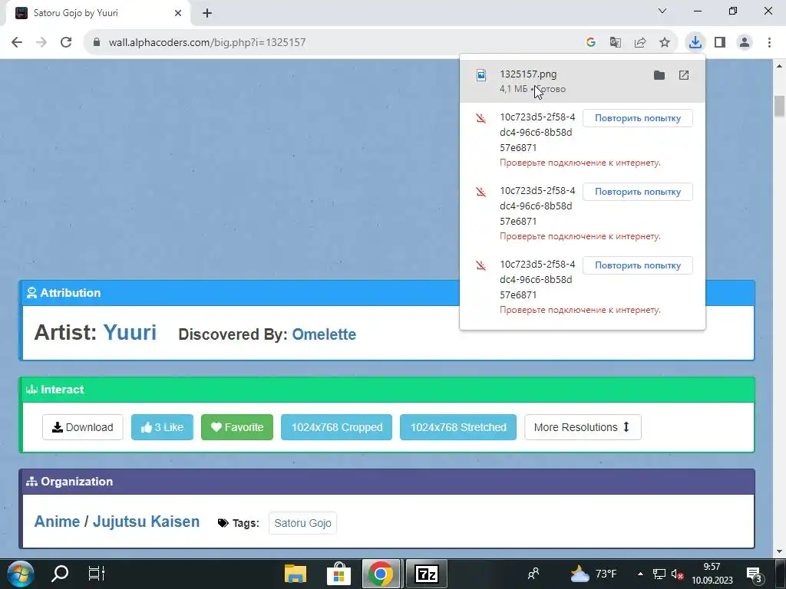Open the Jujutsu Kaisen subcategory link

pos(146,522)
